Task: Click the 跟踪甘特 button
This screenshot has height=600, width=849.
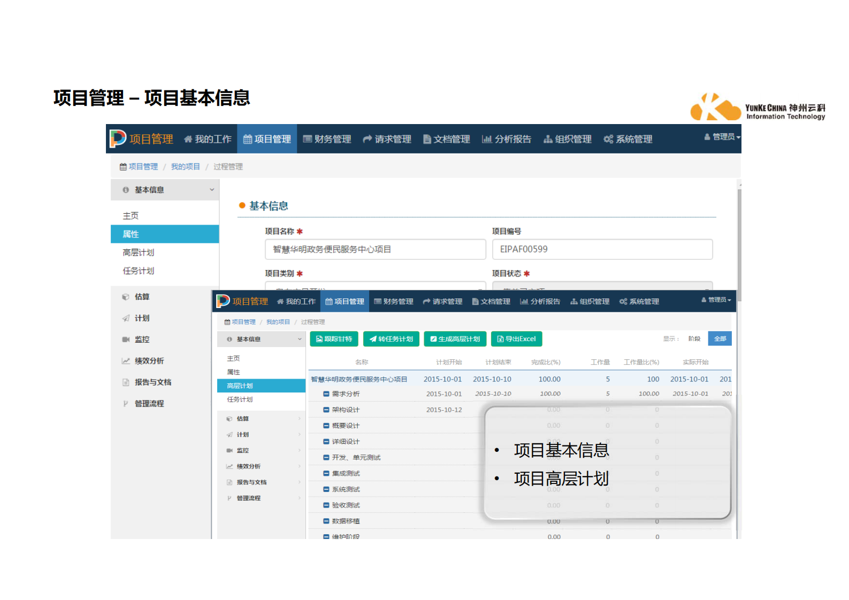Action: [334, 339]
